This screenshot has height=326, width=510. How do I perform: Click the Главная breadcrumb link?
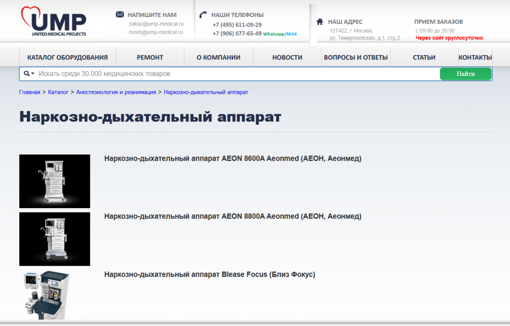pyautogui.click(x=30, y=92)
